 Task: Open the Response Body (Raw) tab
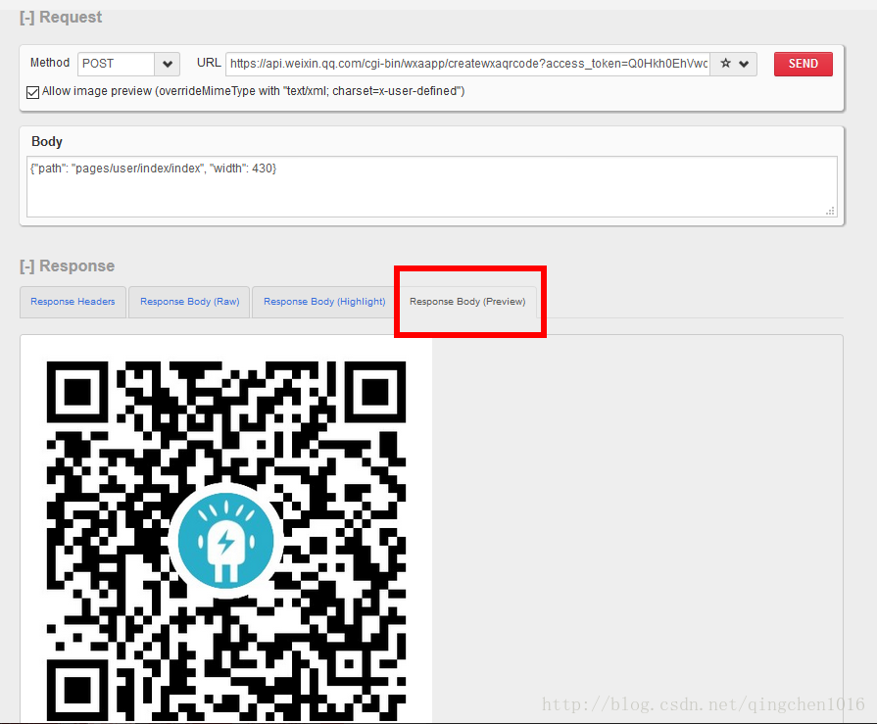[189, 302]
